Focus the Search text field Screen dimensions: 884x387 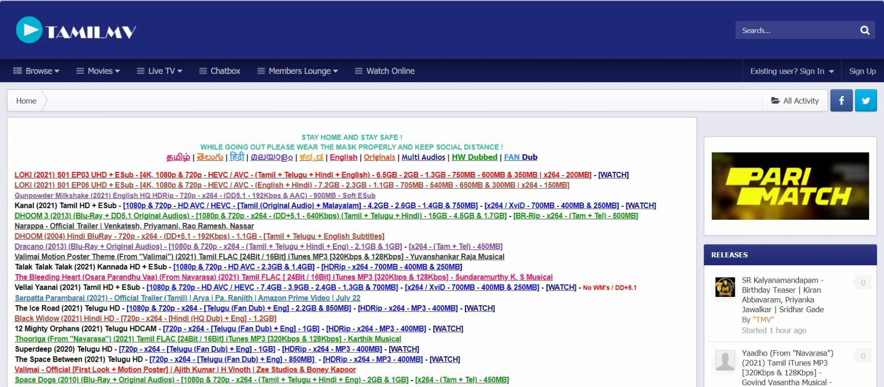(796, 30)
